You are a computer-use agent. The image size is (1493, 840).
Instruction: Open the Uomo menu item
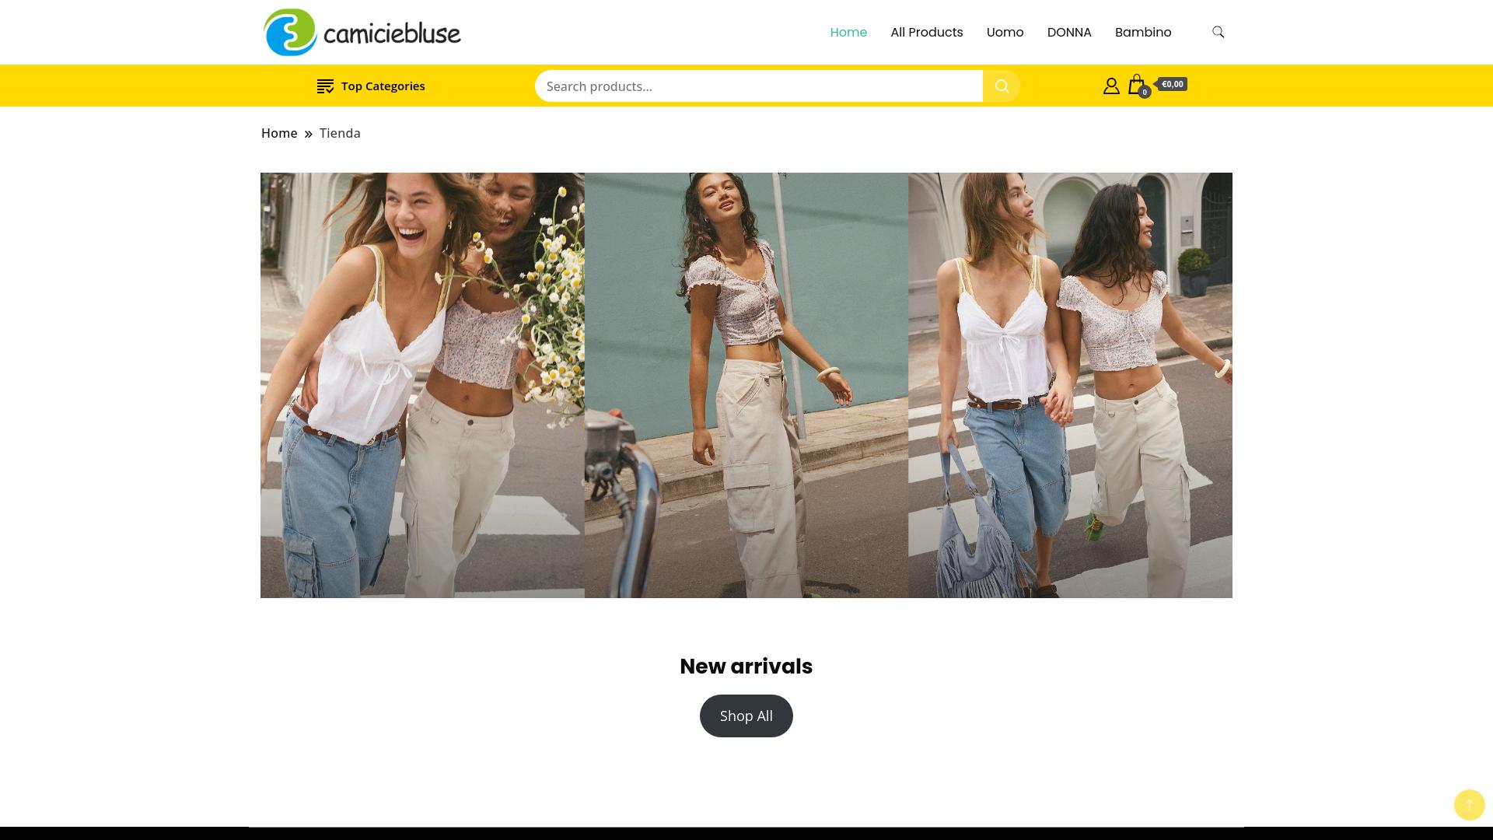(x=1005, y=32)
